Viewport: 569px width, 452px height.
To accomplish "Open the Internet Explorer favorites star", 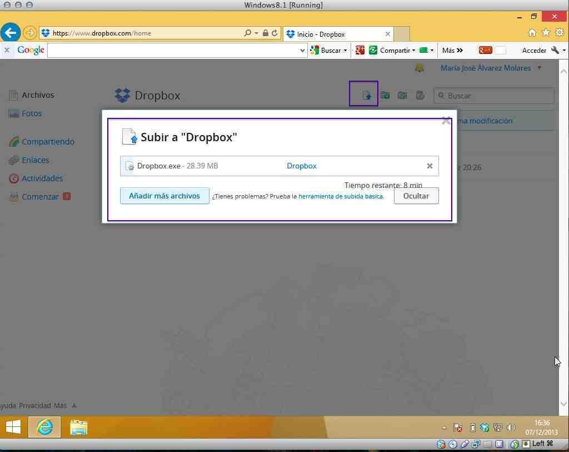I will point(546,33).
